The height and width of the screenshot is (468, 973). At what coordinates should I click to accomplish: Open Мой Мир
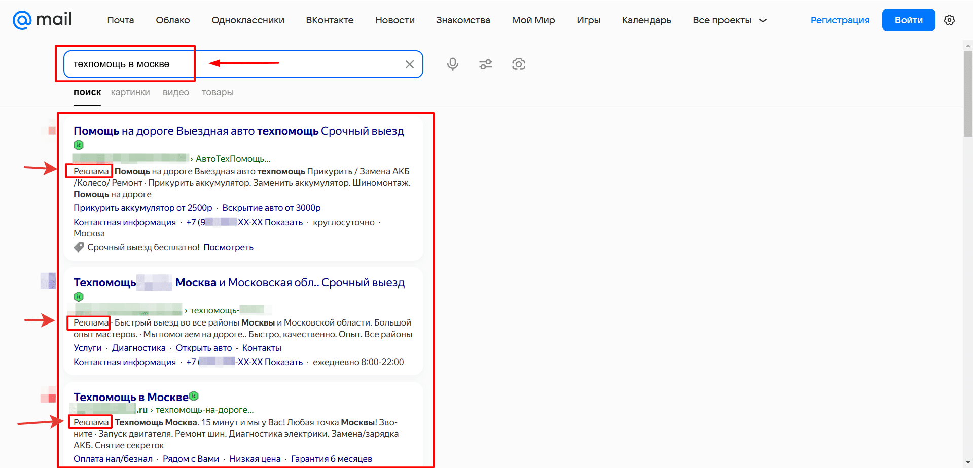[533, 20]
